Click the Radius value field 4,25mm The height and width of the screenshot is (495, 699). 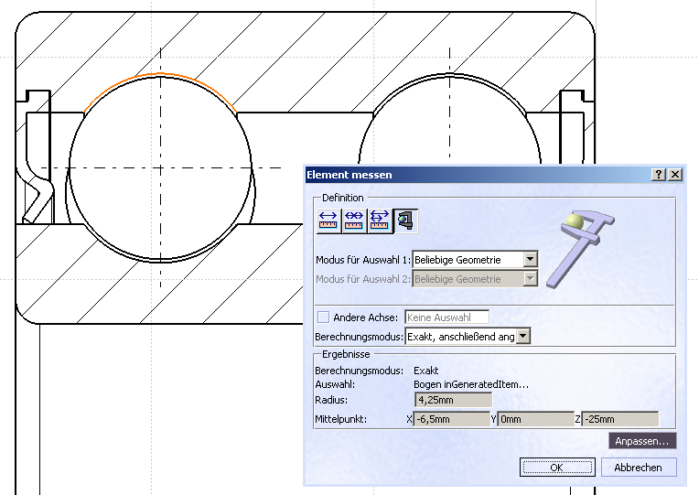pos(454,400)
